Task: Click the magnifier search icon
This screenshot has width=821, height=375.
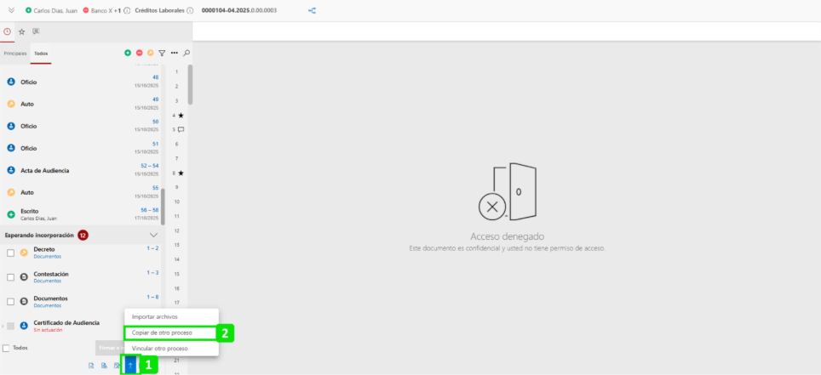Action: tap(187, 54)
